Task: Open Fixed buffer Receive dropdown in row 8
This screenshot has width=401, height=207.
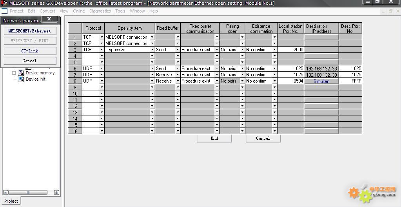Action: click(x=178, y=81)
